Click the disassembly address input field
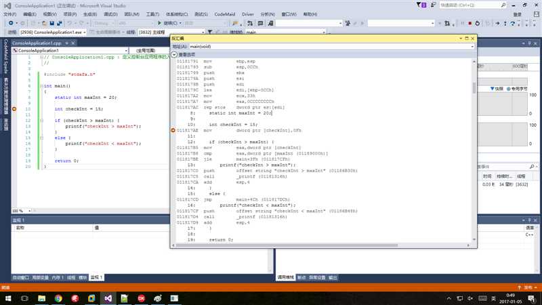The width and height of the screenshot is (542, 305). pos(330,46)
